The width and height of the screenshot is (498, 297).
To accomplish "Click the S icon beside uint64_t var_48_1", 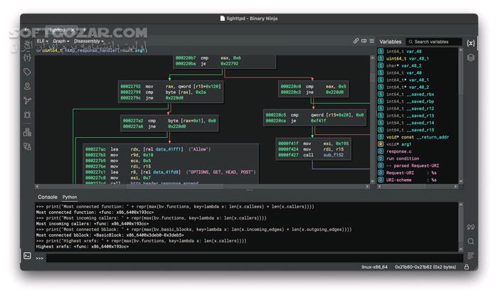I will [381, 58].
